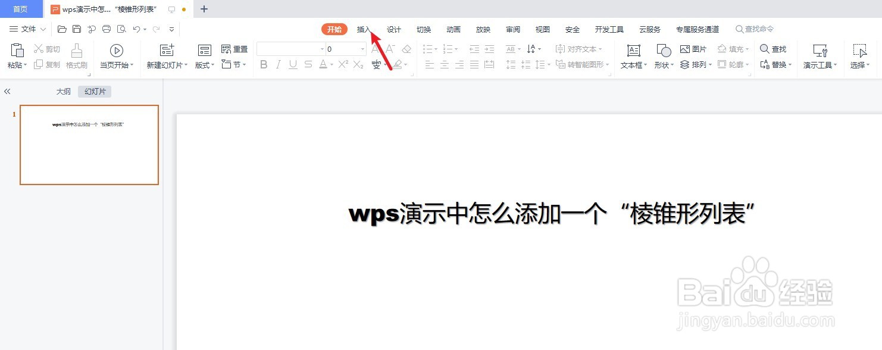Viewport: 882px width, 350px height.
Task: Toggle distributed text alignment
Action: 489,64
